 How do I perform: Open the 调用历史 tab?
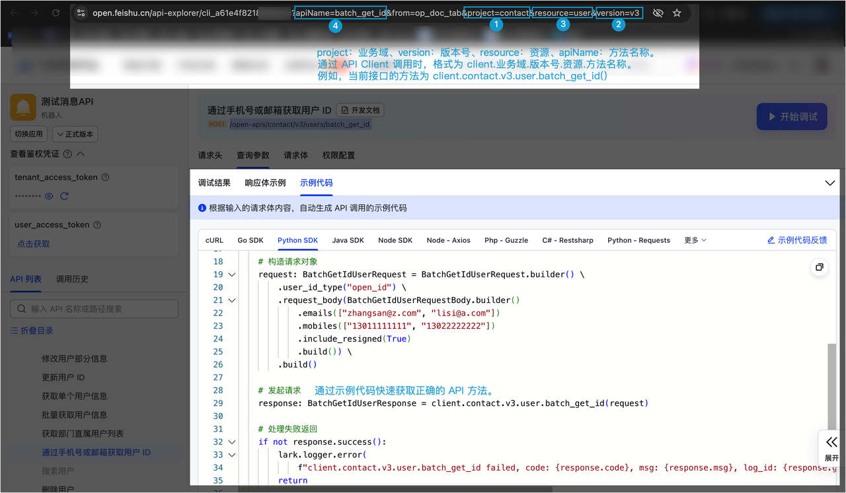pyautogui.click(x=72, y=279)
